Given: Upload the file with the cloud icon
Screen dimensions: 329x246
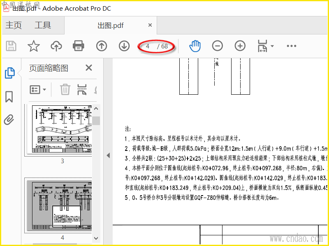Looking at the screenshot, I should pos(56,46).
